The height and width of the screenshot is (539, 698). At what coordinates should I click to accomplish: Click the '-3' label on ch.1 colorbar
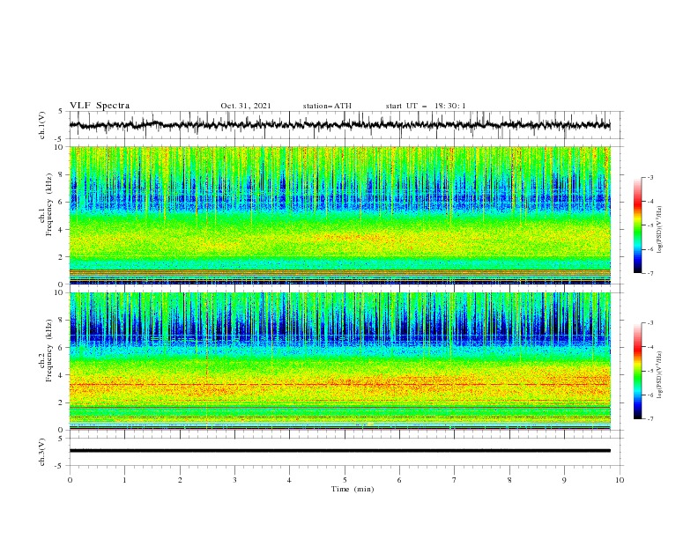pos(650,177)
